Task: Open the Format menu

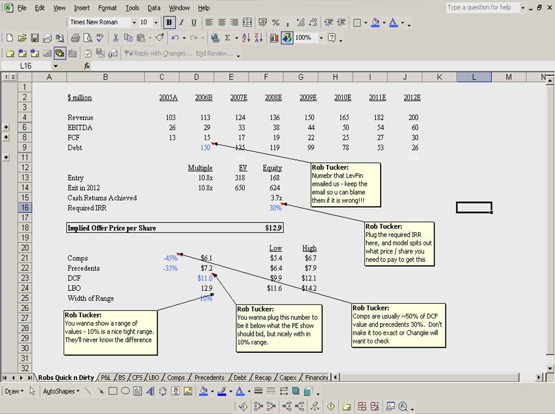Action: pyautogui.click(x=107, y=8)
